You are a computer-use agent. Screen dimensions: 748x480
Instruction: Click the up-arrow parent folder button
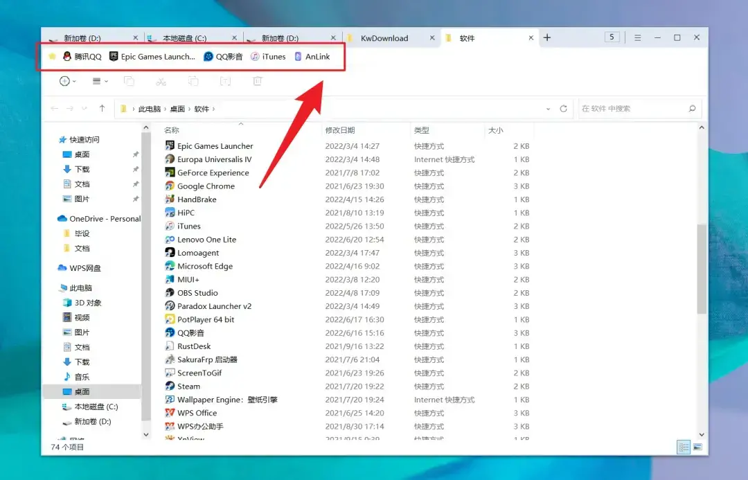(x=102, y=109)
